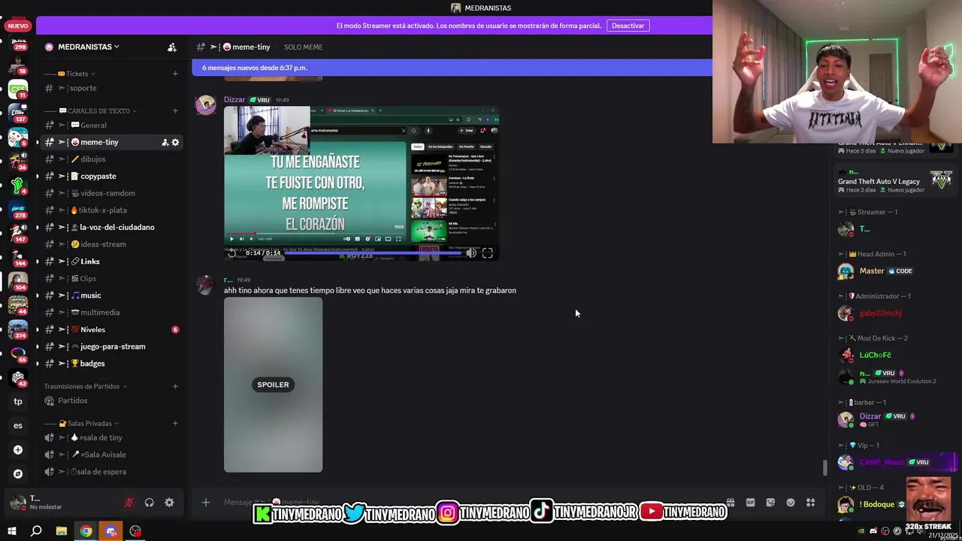Image resolution: width=962 pixels, height=541 pixels.
Task: Open the attach file plus button
Action: coord(206,502)
